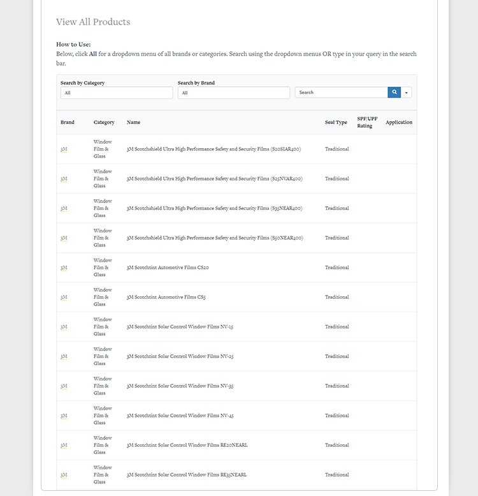Screen dimensions: 478x496
Task: Select Solar Control Window Films NV-15
Action: (x=180, y=327)
